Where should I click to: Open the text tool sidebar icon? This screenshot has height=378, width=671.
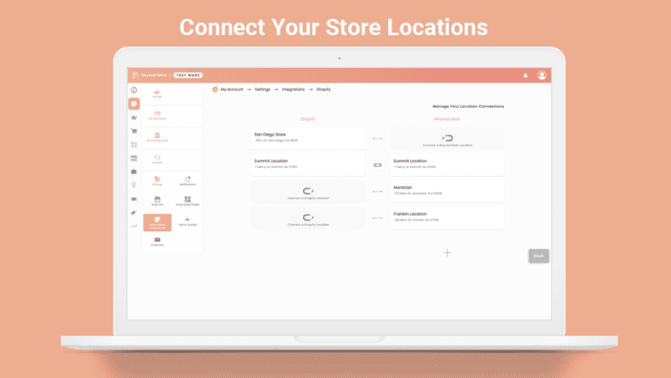pos(134,144)
